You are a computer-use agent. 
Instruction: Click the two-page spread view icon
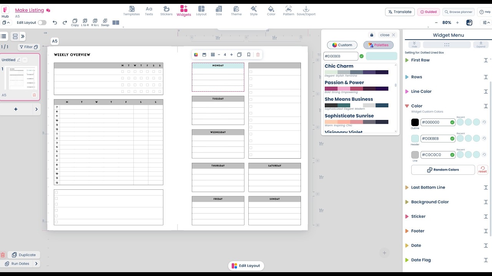pos(116,23)
